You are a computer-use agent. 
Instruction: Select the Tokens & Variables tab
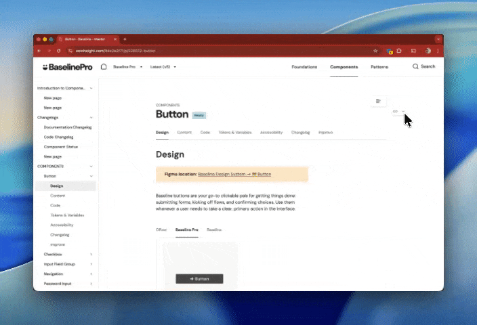coord(234,133)
